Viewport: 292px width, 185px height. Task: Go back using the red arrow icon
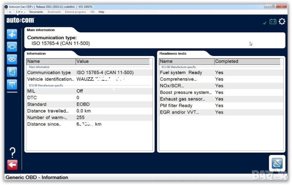(x=12, y=165)
